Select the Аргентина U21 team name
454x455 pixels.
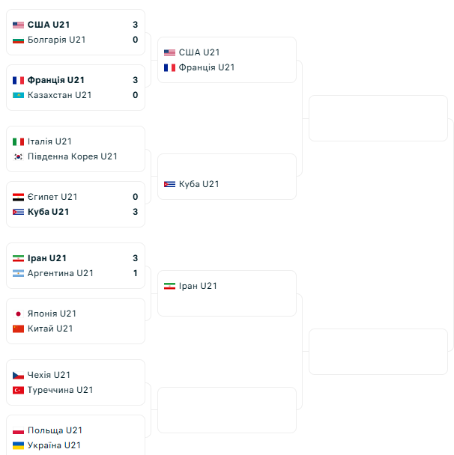[x=60, y=273]
